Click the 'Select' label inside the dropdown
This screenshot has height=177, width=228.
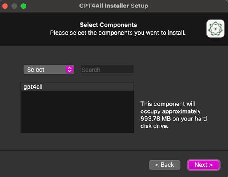point(36,70)
